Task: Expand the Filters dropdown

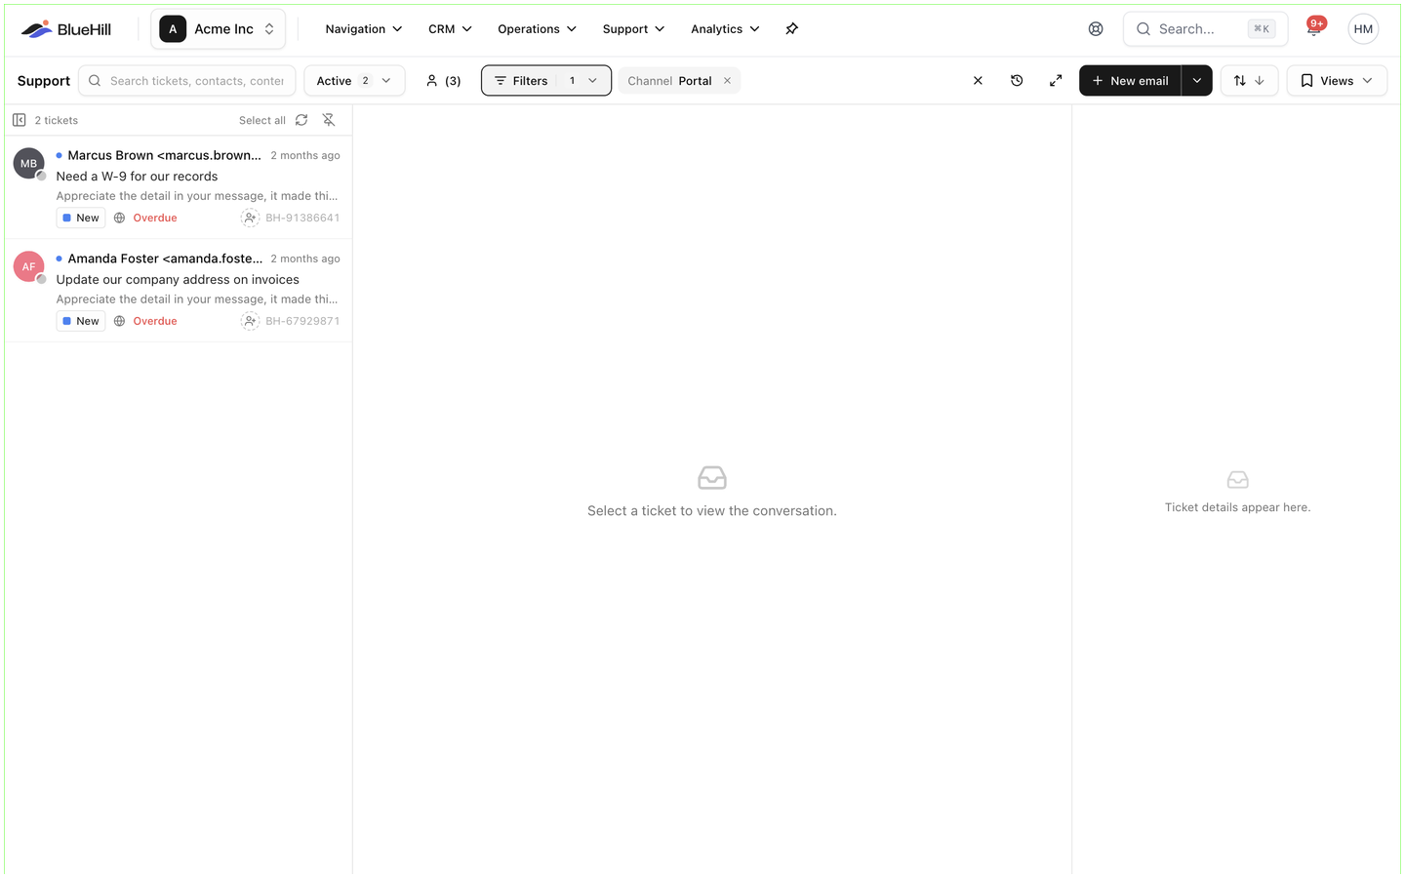Action: (x=546, y=81)
